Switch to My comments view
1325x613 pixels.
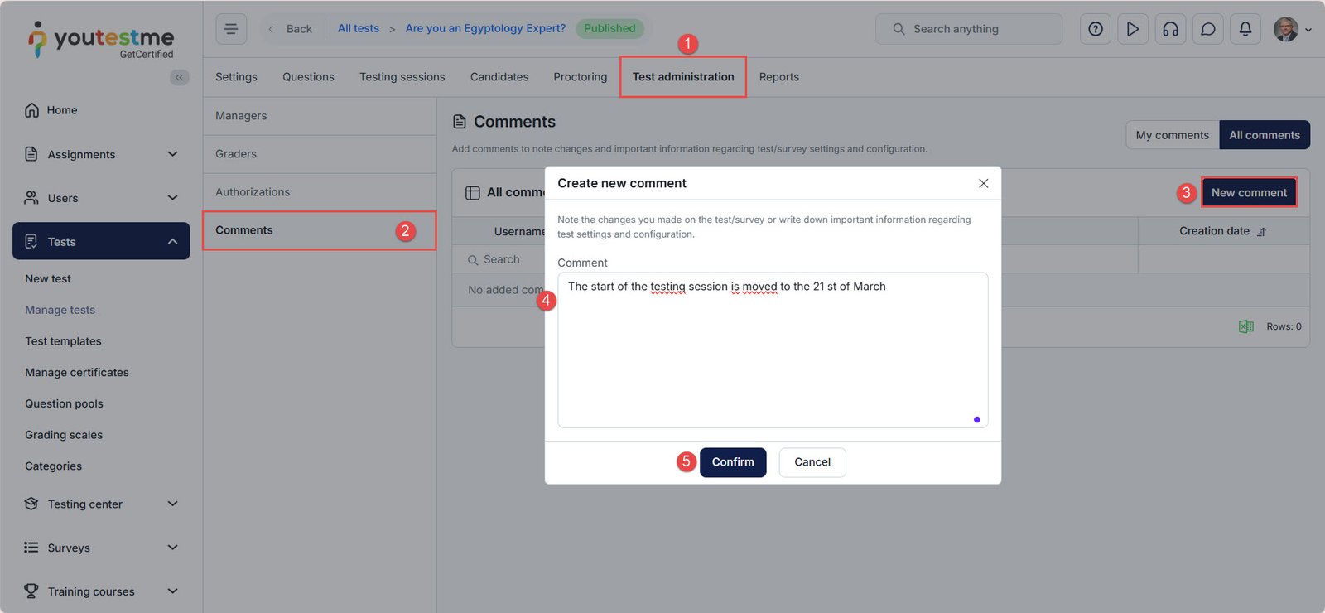tap(1172, 135)
